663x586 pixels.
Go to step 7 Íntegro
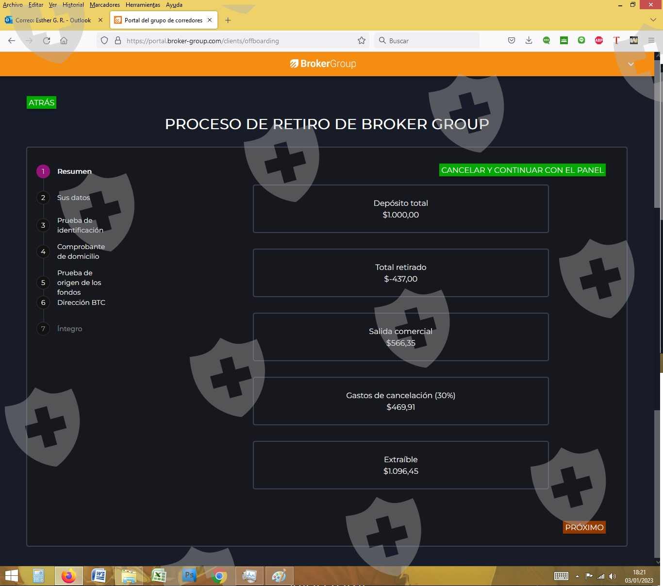(x=60, y=329)
